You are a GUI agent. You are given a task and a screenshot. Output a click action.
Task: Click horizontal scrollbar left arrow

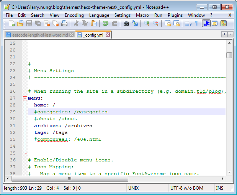pos(8,179)
